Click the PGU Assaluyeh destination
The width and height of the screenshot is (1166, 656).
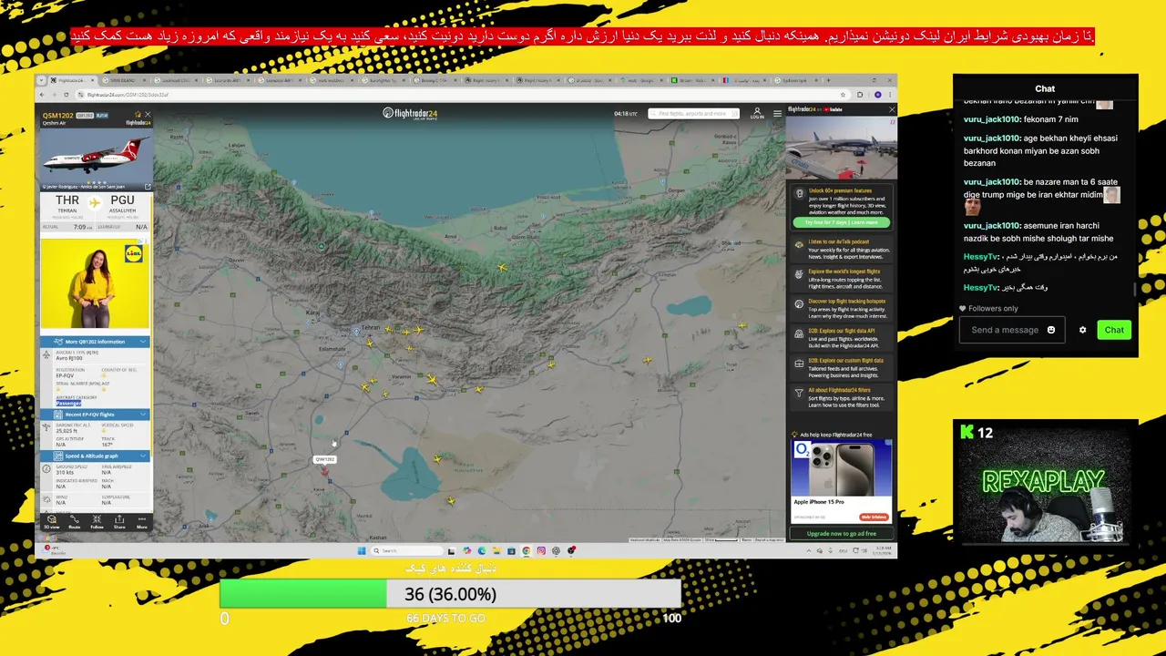[x=122, y=203]
